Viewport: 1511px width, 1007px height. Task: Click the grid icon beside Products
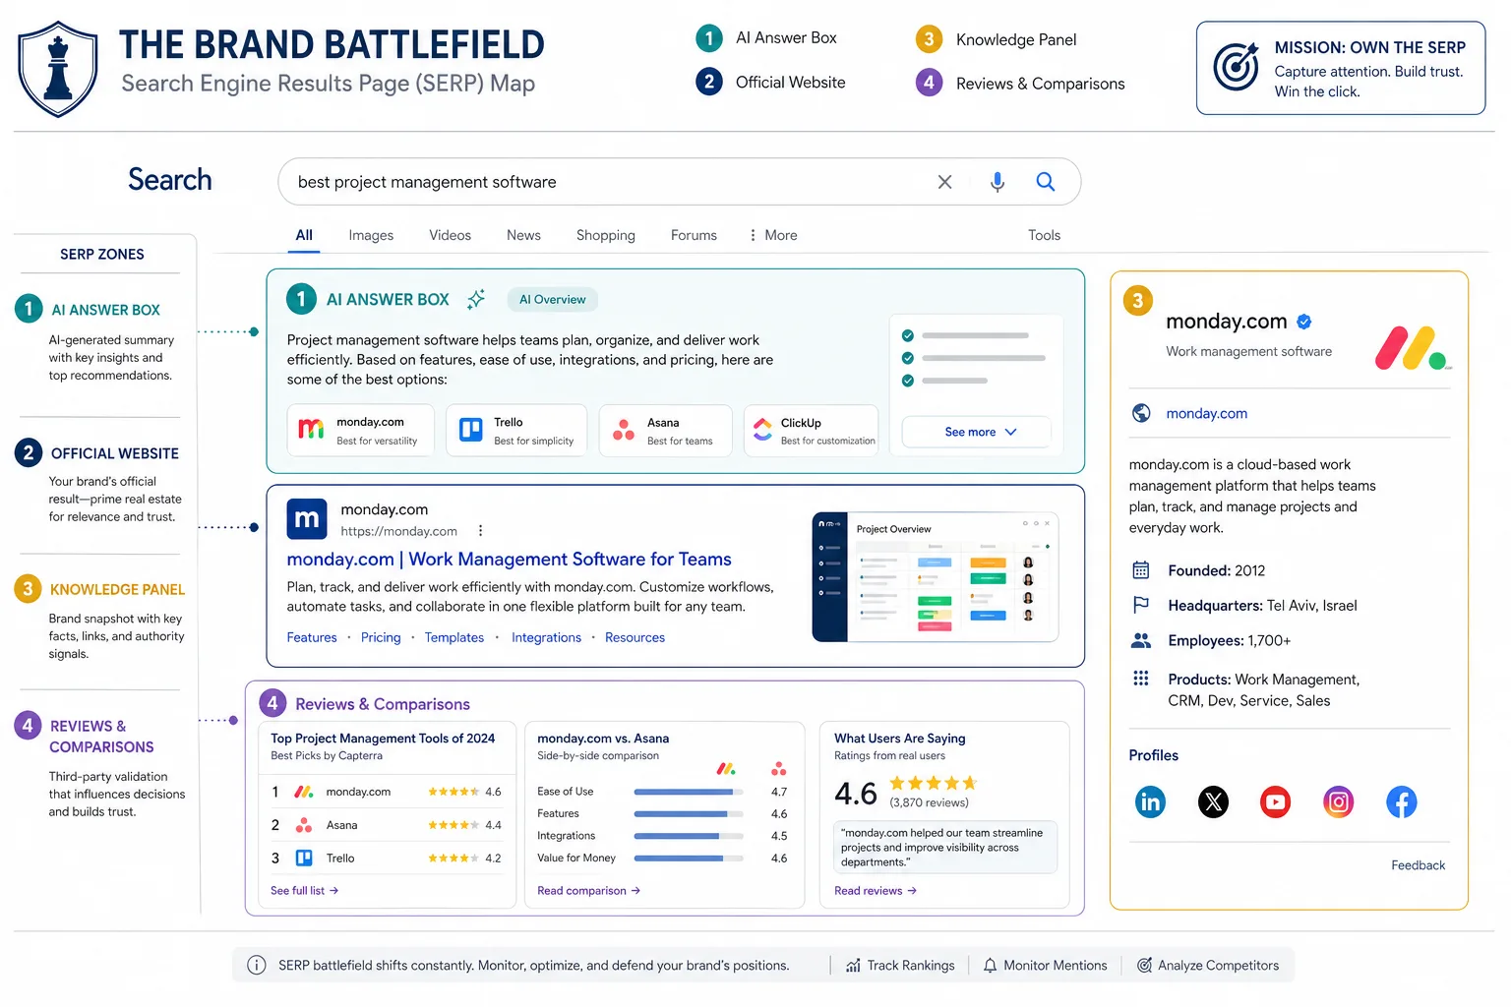[1141, 678]
